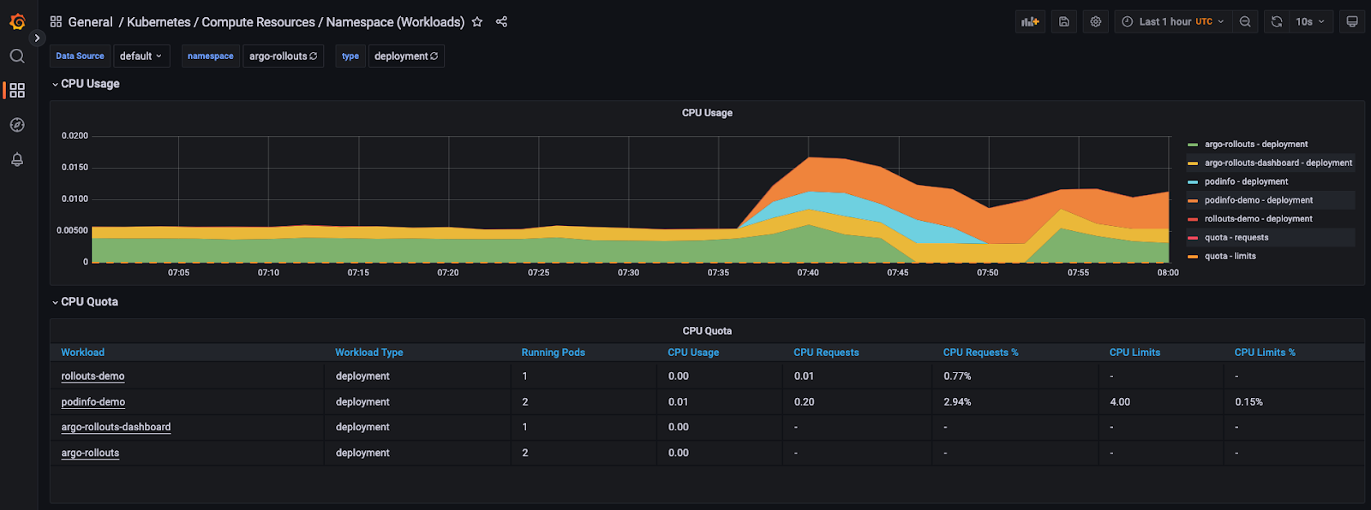Toggle quota - limits legend series
1371x510 pixels.
[1230, 256]
